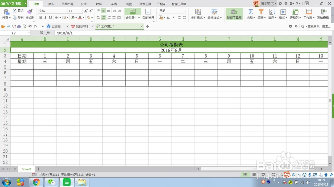Click the open file folder icon

tap(3, 27)
